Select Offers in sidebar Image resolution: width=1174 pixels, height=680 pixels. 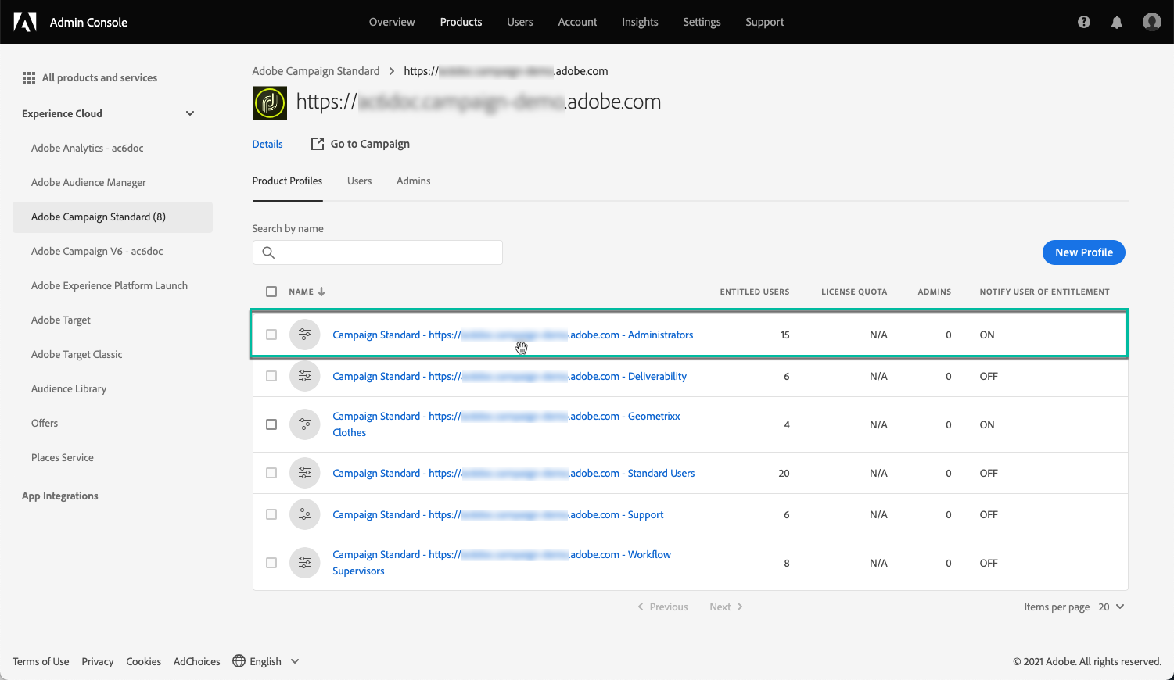click(x=45, y=423)
